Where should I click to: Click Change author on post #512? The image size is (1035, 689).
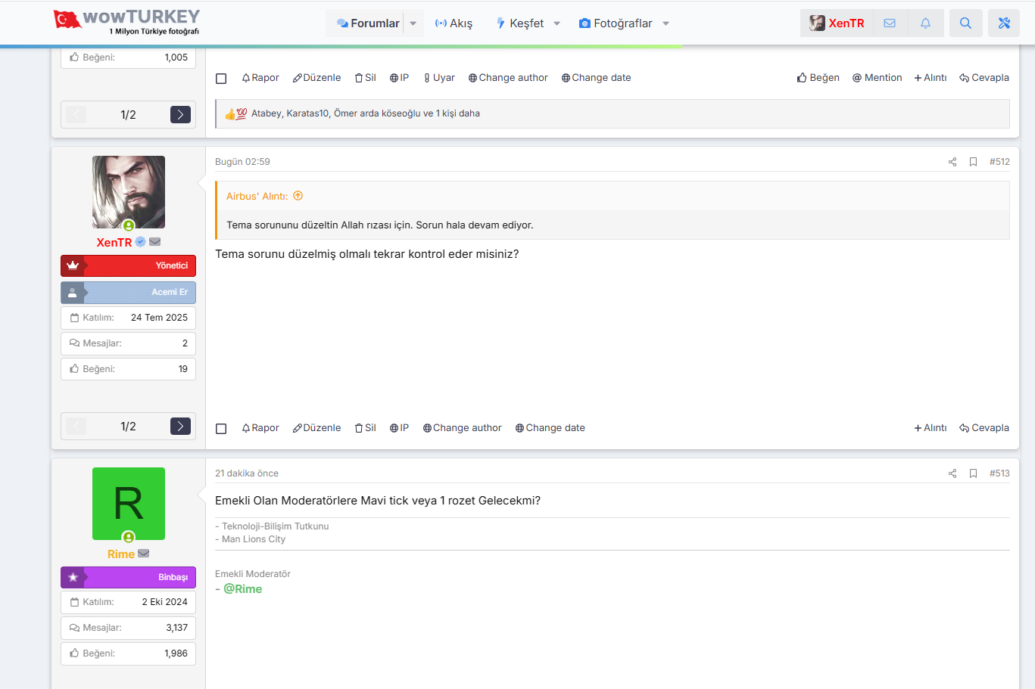462,428
